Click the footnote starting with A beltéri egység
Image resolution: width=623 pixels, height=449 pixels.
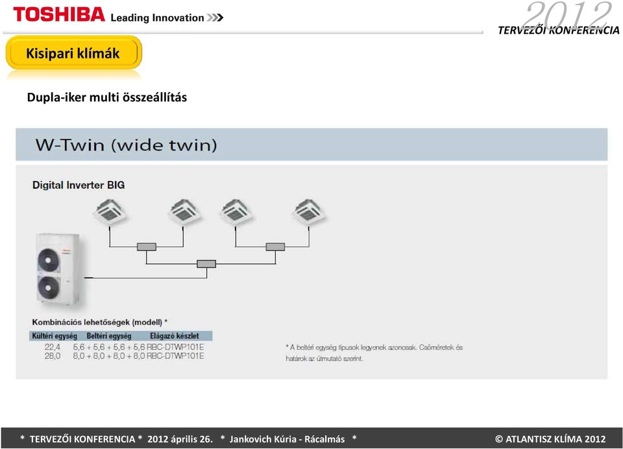point(374,353)
